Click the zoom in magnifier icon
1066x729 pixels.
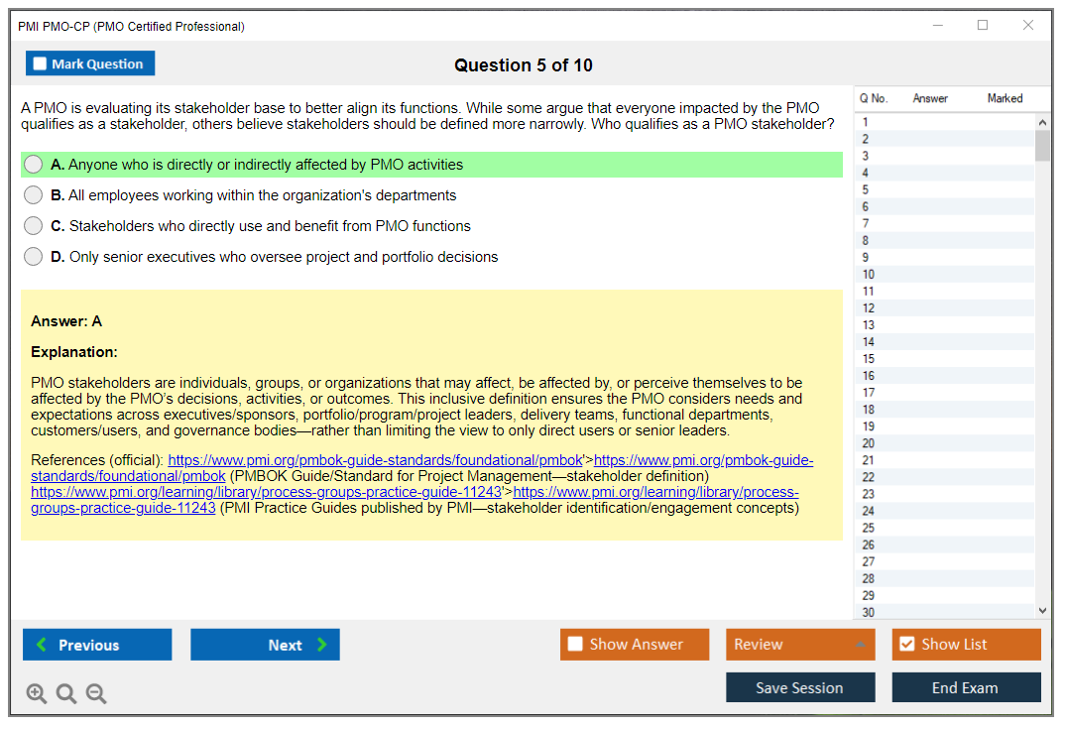point(36,693)
